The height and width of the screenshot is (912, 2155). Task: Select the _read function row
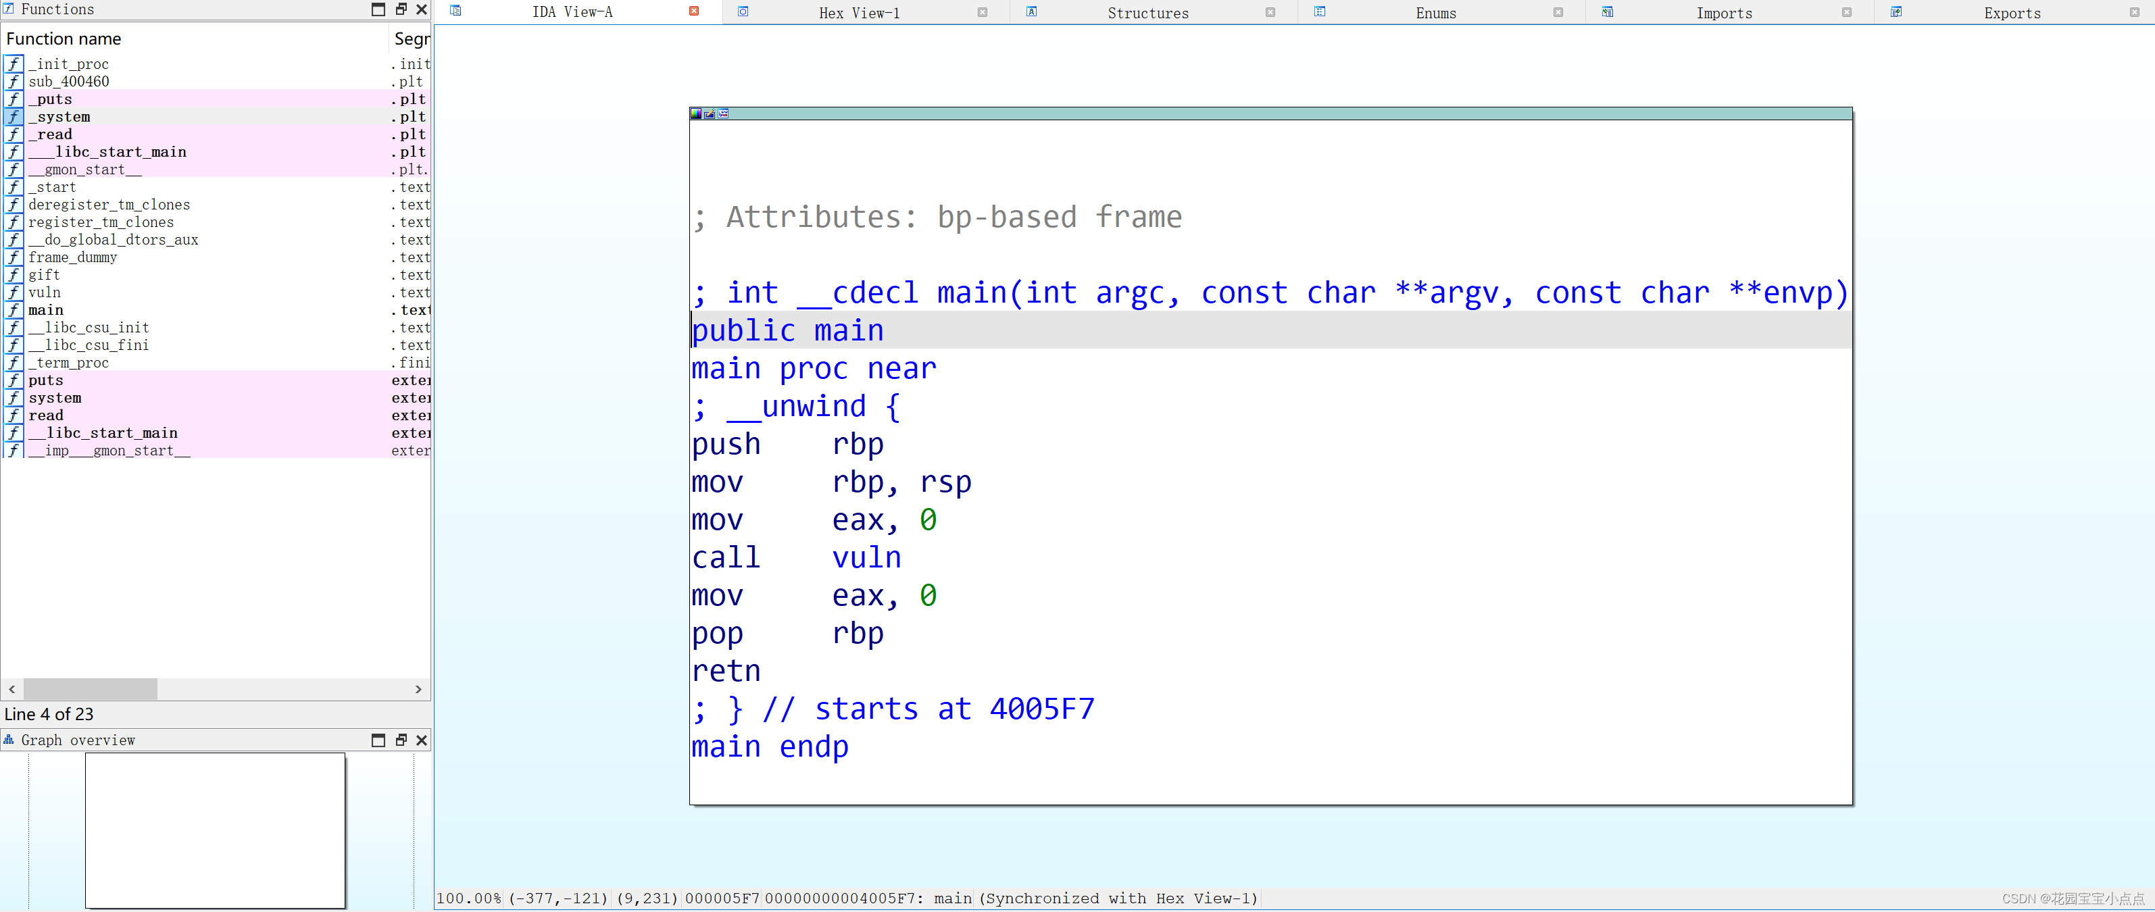point(216,134)
